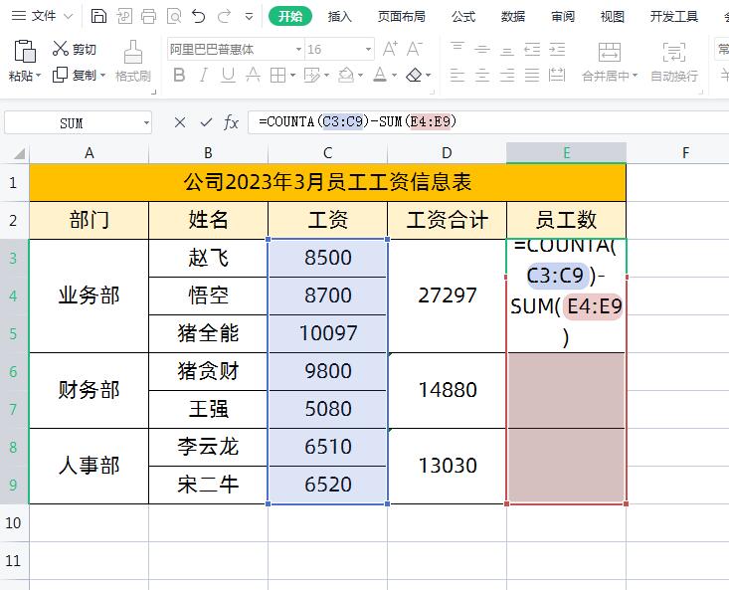Open the font color dropdown arrow

394,75
